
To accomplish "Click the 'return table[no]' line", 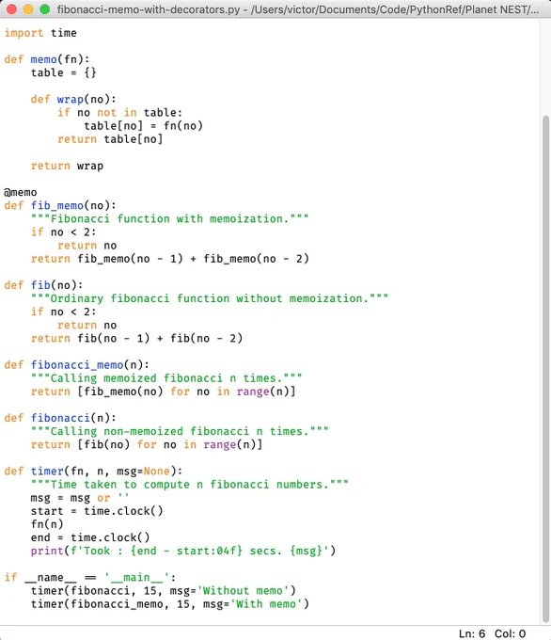I will [110, 139].
